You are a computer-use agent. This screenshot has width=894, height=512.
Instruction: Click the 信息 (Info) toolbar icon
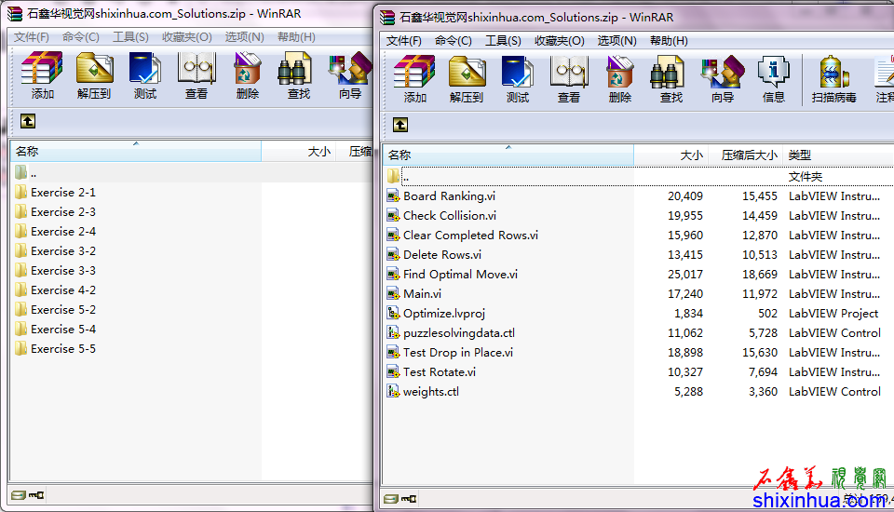point(773,78)
